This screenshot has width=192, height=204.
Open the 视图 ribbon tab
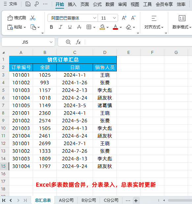pos(135,4)
